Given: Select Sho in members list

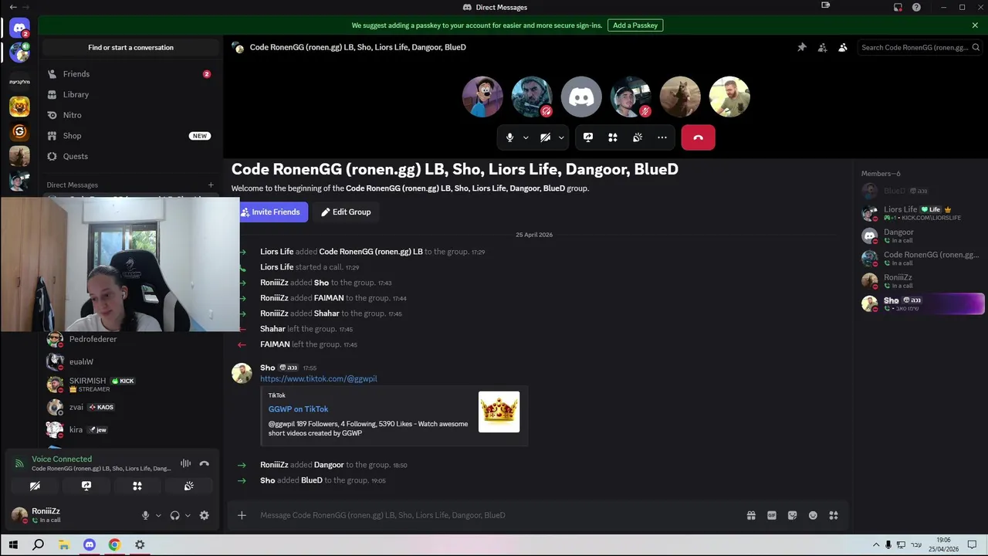Looking at the screenshot, I should coord(922,303).
